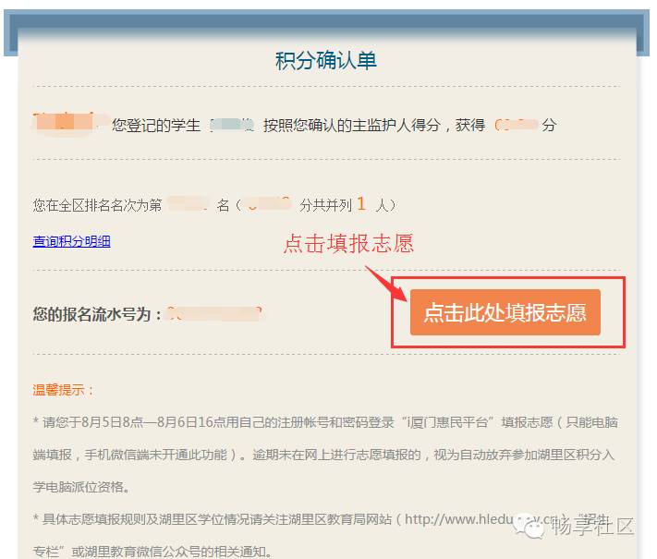
Task: Click the red arrow pointing at the button
Action: click(386, 284)
